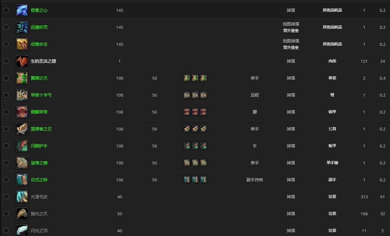Click the 板甲 type cell
Screen dimensions: 390x236
click(332, 146)
